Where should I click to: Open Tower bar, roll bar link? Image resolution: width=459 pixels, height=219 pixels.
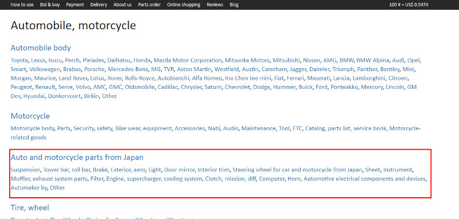67,170
